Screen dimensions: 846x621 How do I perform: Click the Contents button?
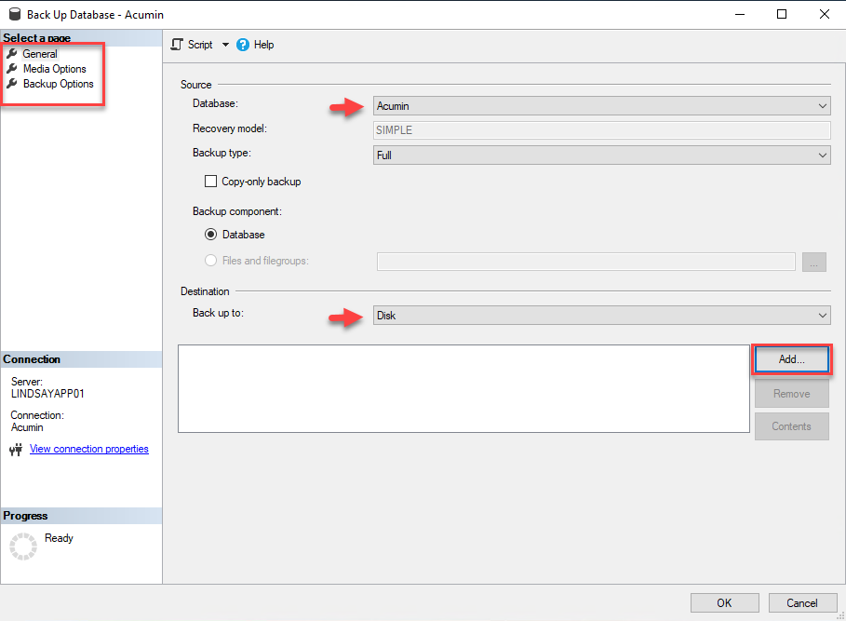(791, 426)
